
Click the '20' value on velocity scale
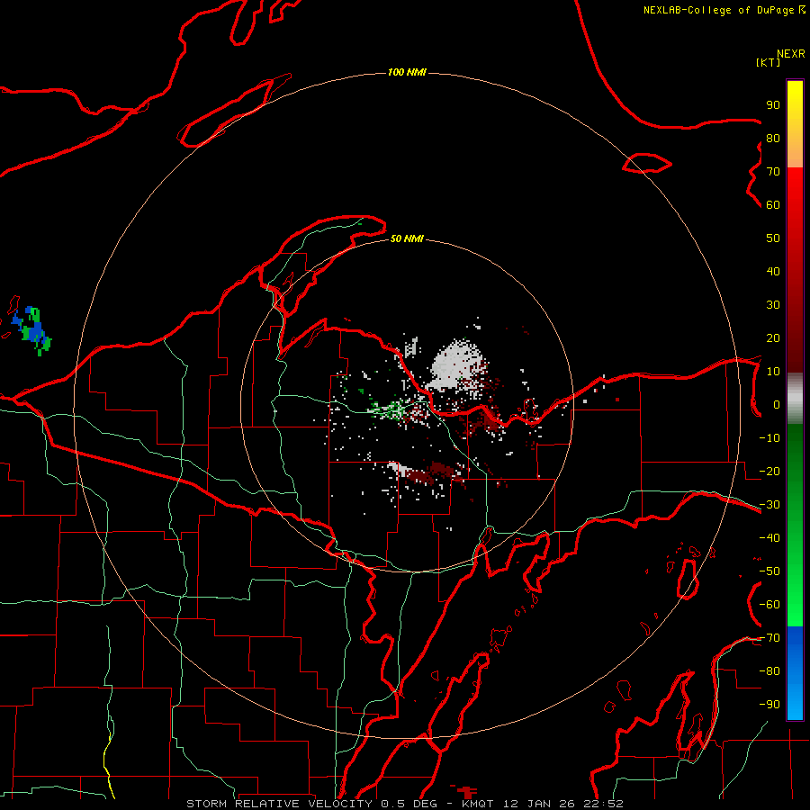[773, 337]
